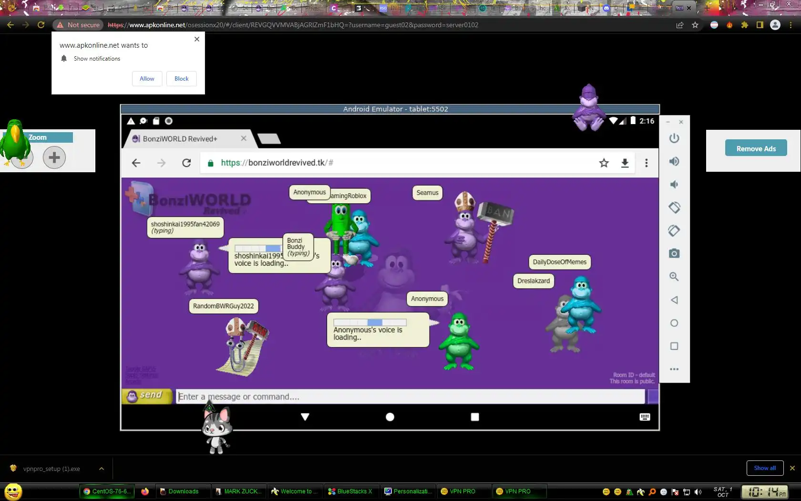The width and height of the screenshot is (801, 501).
Task: Tap the Android navigation back triangle
Action: [x=305, y=417]
